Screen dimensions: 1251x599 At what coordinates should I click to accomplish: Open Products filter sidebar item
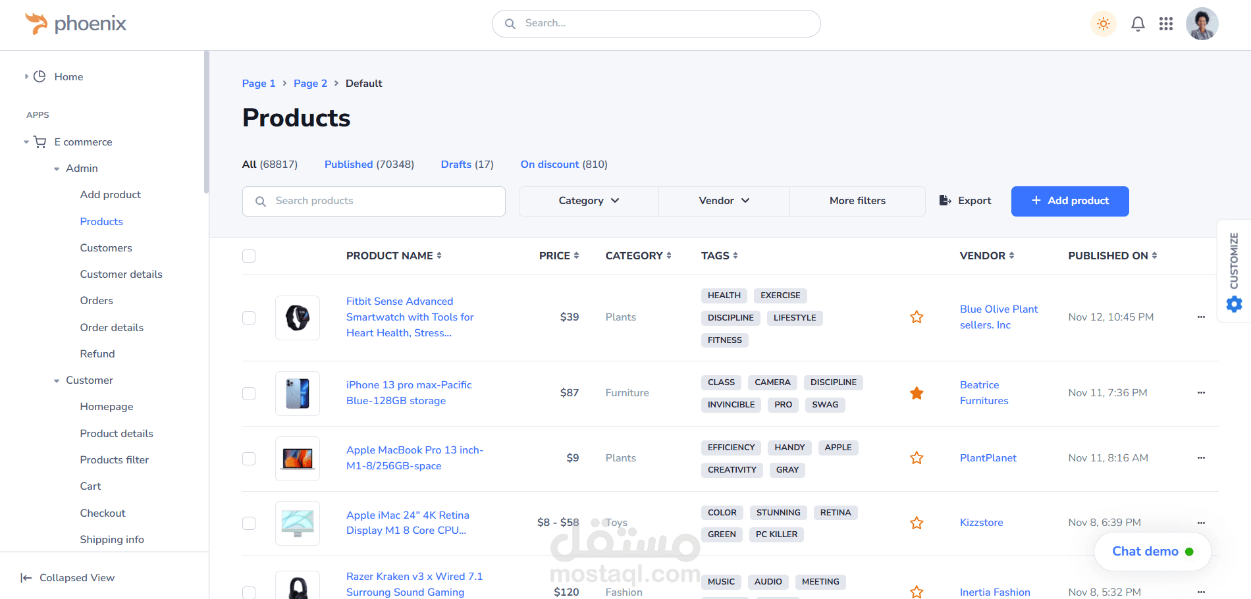coord(115,459)
